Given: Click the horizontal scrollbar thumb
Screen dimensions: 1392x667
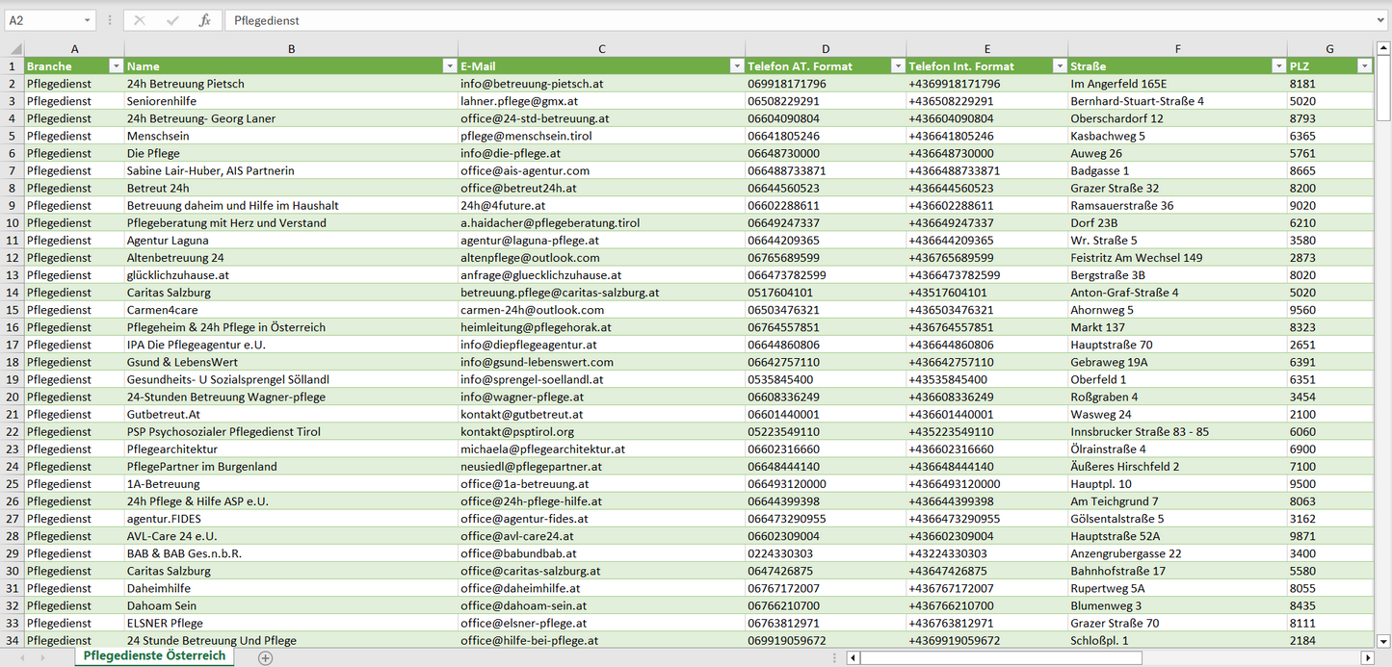Looking at the screenshot, I should point(1000,658).
